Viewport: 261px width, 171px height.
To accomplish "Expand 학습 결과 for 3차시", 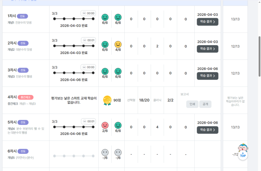I will (x=207, y=76).
